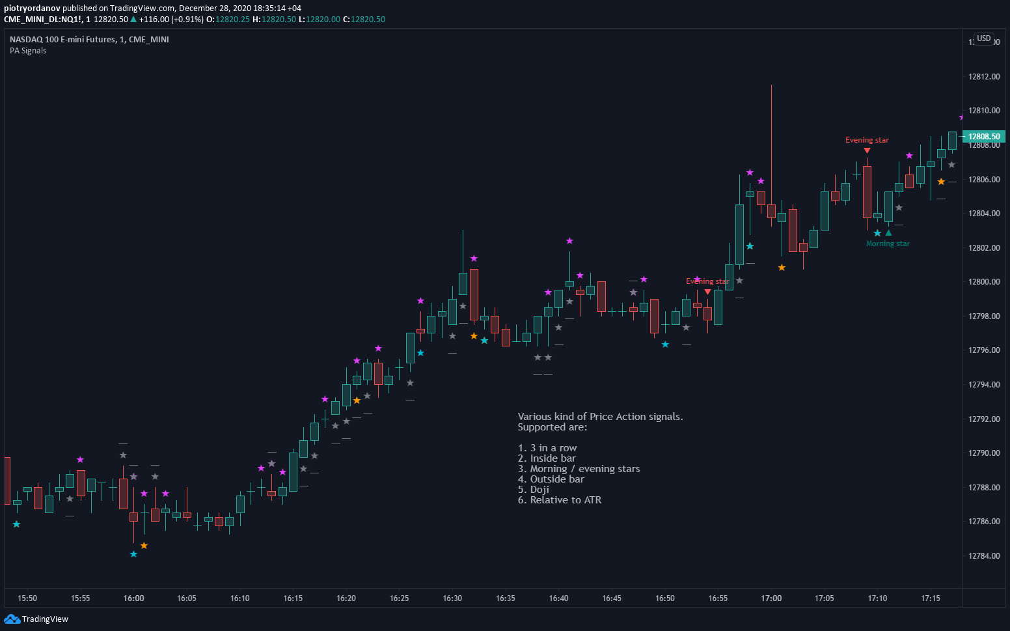The height and width of the screenshot is (631, 1010).
Task: Click the USD currency button on price axis
Action: (x=984, y=38)
